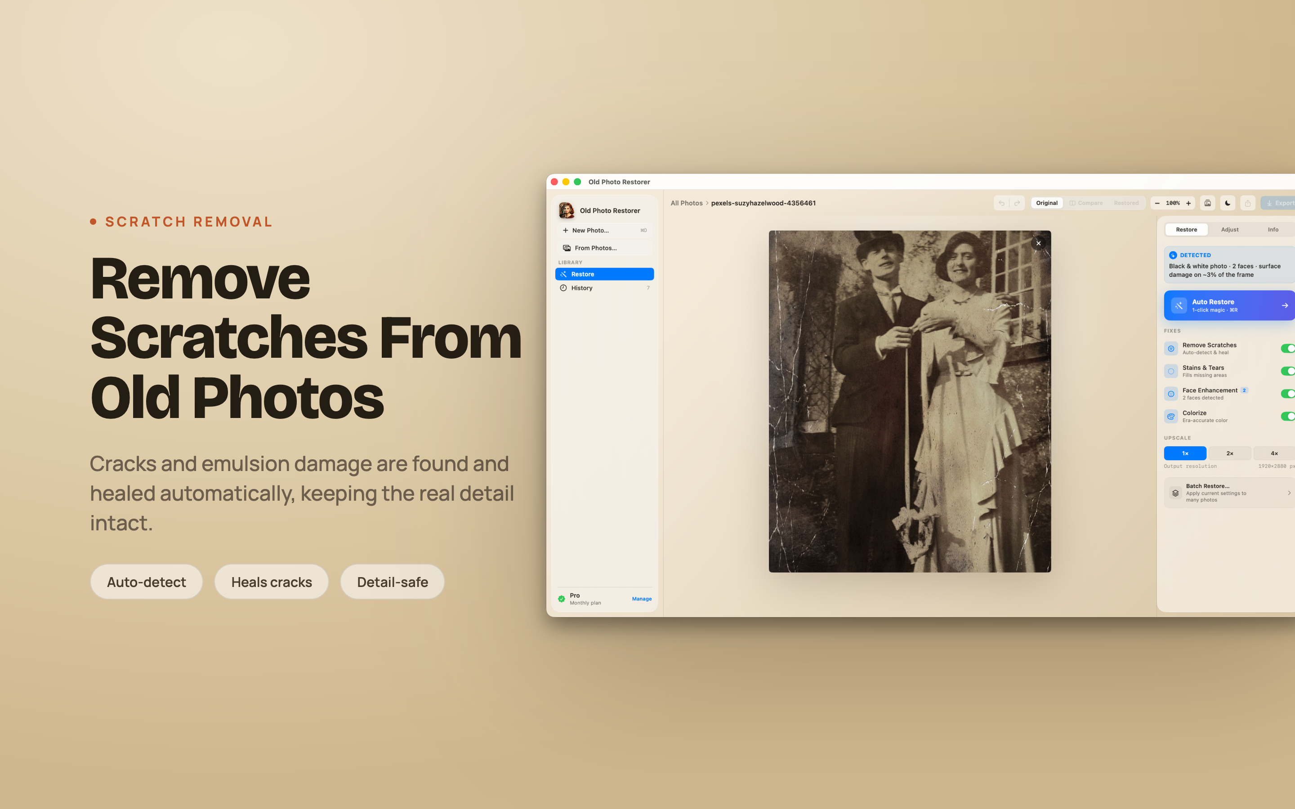
Task: Click the undo arrow in the toolbar
Action: (1001, 203)
